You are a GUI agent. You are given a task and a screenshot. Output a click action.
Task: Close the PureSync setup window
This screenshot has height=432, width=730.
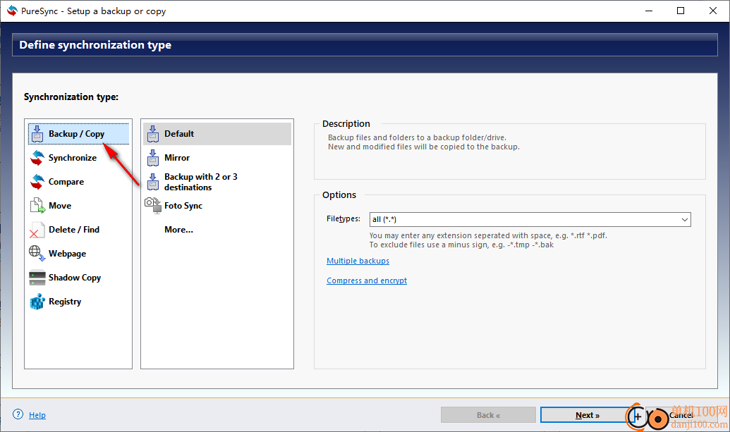click(x=713, y=11)
